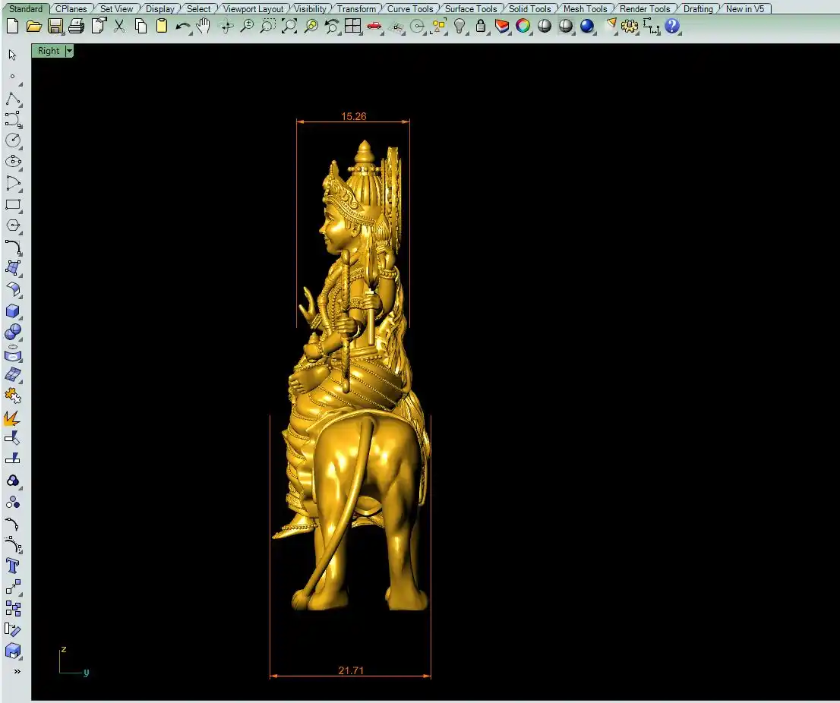Viewport: 840px width, 703px height.
Task: Open the Drafting toolbar tab
Action: (698, 9)
